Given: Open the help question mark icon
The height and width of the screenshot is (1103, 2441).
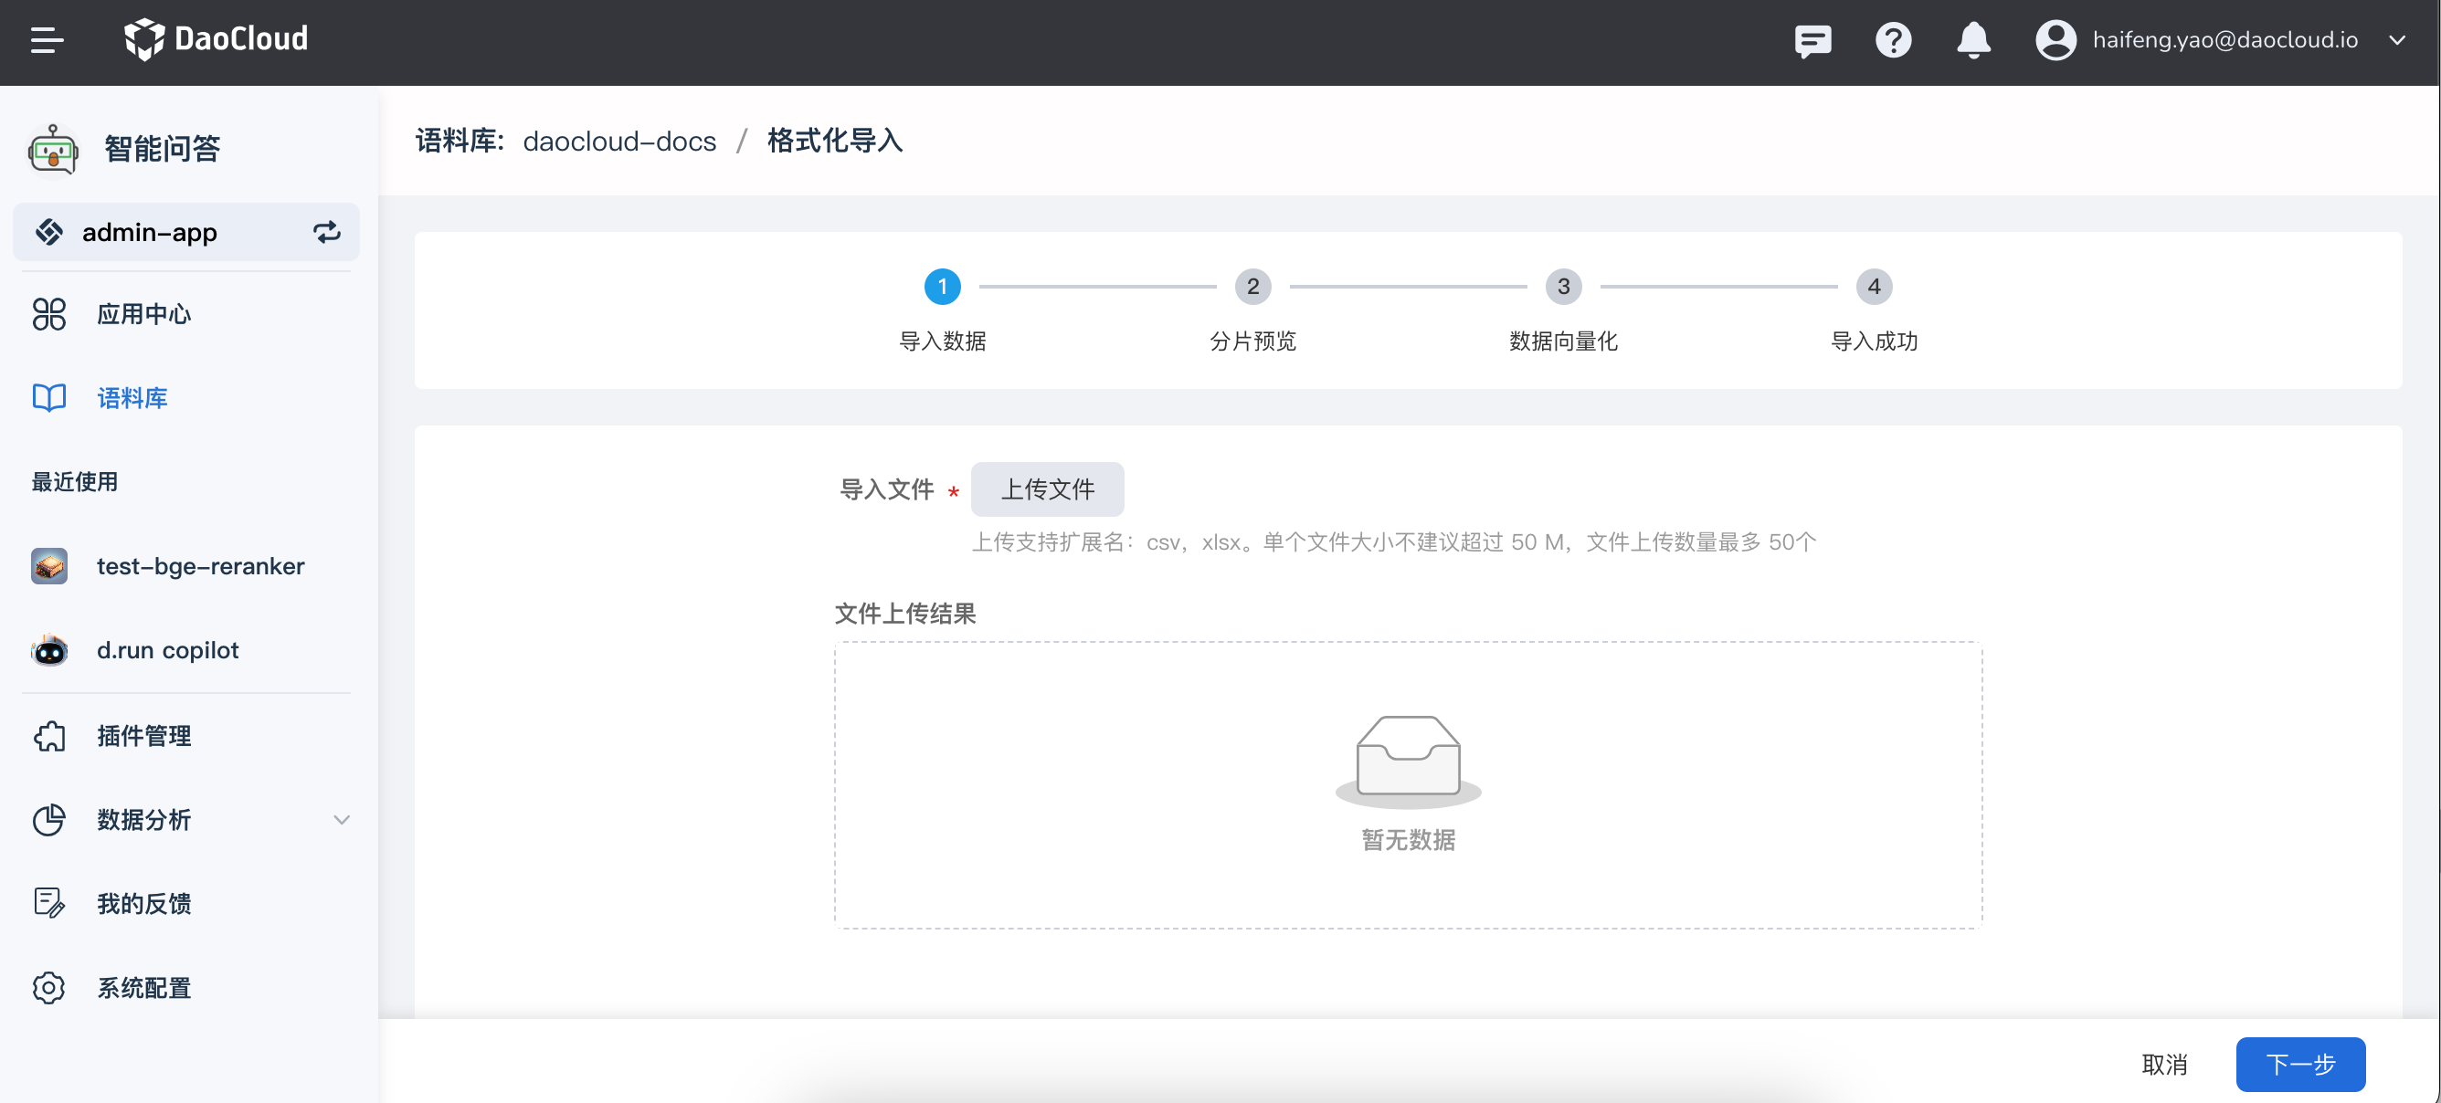Looking at the screenshot, I should pos(1892,40).
